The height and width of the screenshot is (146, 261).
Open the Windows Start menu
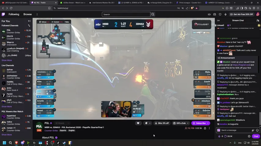[5, 143]
